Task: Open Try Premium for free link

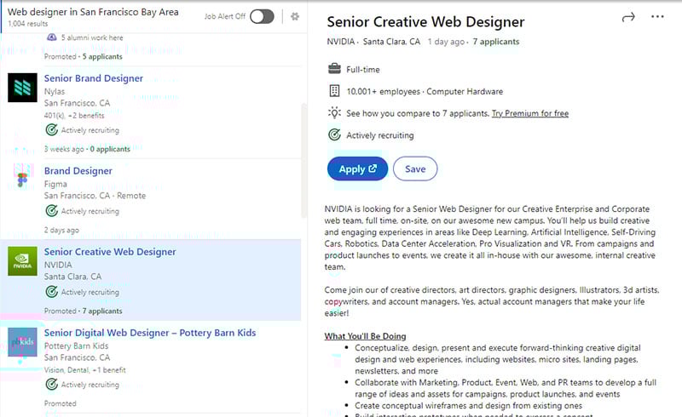Action: (530, 113)
